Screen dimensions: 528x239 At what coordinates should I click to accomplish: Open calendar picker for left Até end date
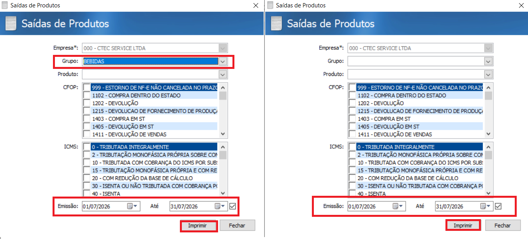click(220, 207)
